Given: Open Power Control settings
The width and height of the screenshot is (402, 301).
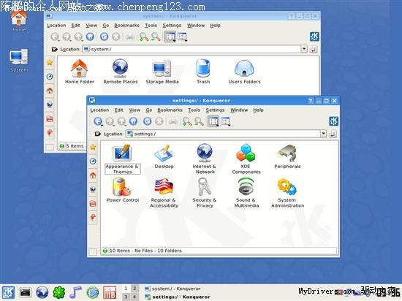Looking at the screenshot, I should (x=123, y=190).
